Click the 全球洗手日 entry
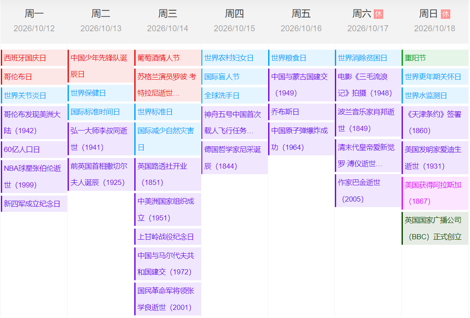Screen dimensions: 470x318 point(234,95)
